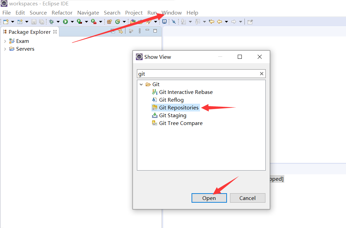This screenshot has width=346, height=228.
Task: Clear the git search field with the X
Action: tap(261, 74)
